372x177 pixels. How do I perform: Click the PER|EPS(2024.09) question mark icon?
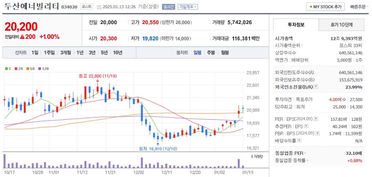(316, 118)
